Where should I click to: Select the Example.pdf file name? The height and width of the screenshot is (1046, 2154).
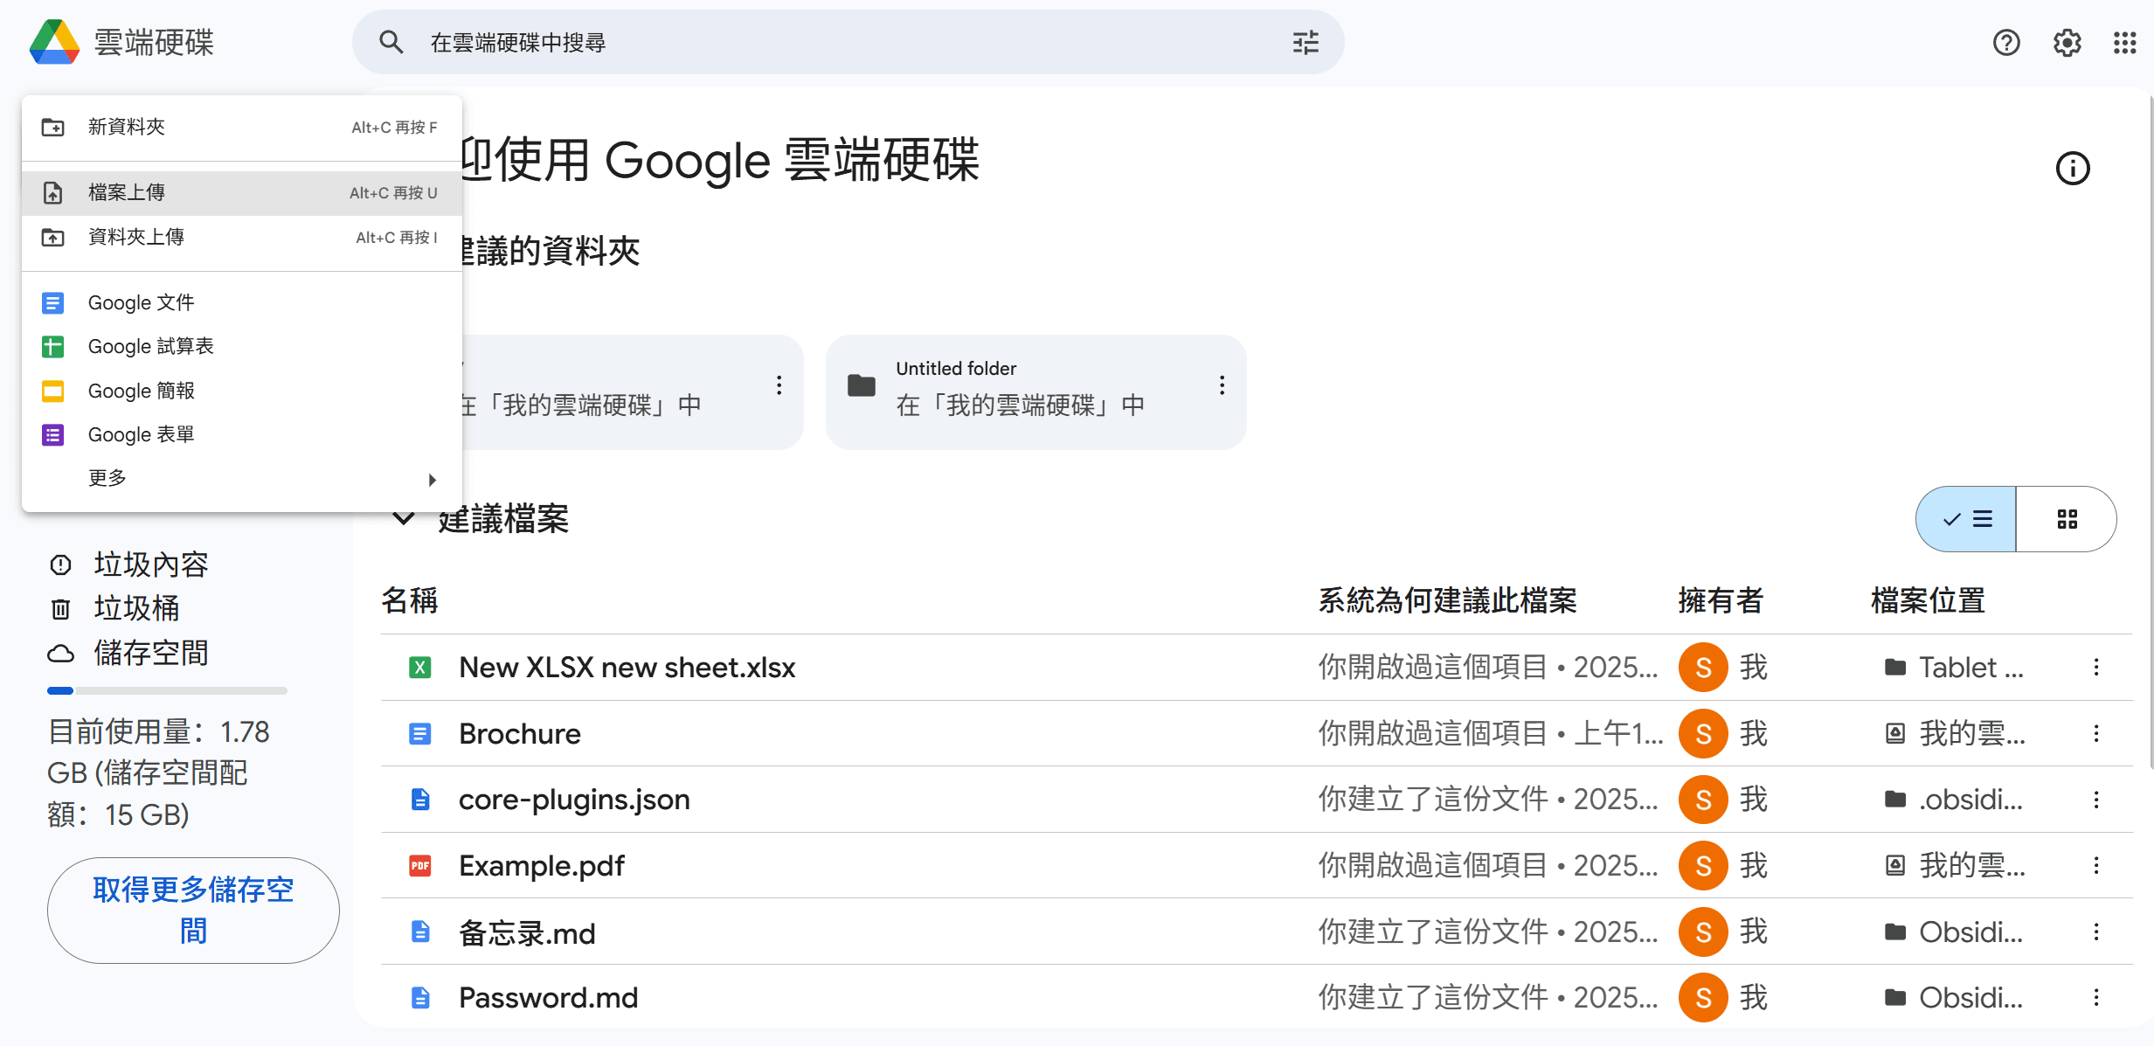pos(542,866)
